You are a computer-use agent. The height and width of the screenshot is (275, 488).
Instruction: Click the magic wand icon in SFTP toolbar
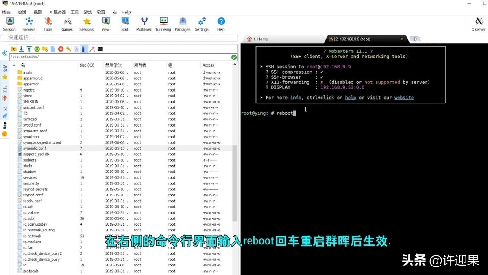[x=92, y=49]
